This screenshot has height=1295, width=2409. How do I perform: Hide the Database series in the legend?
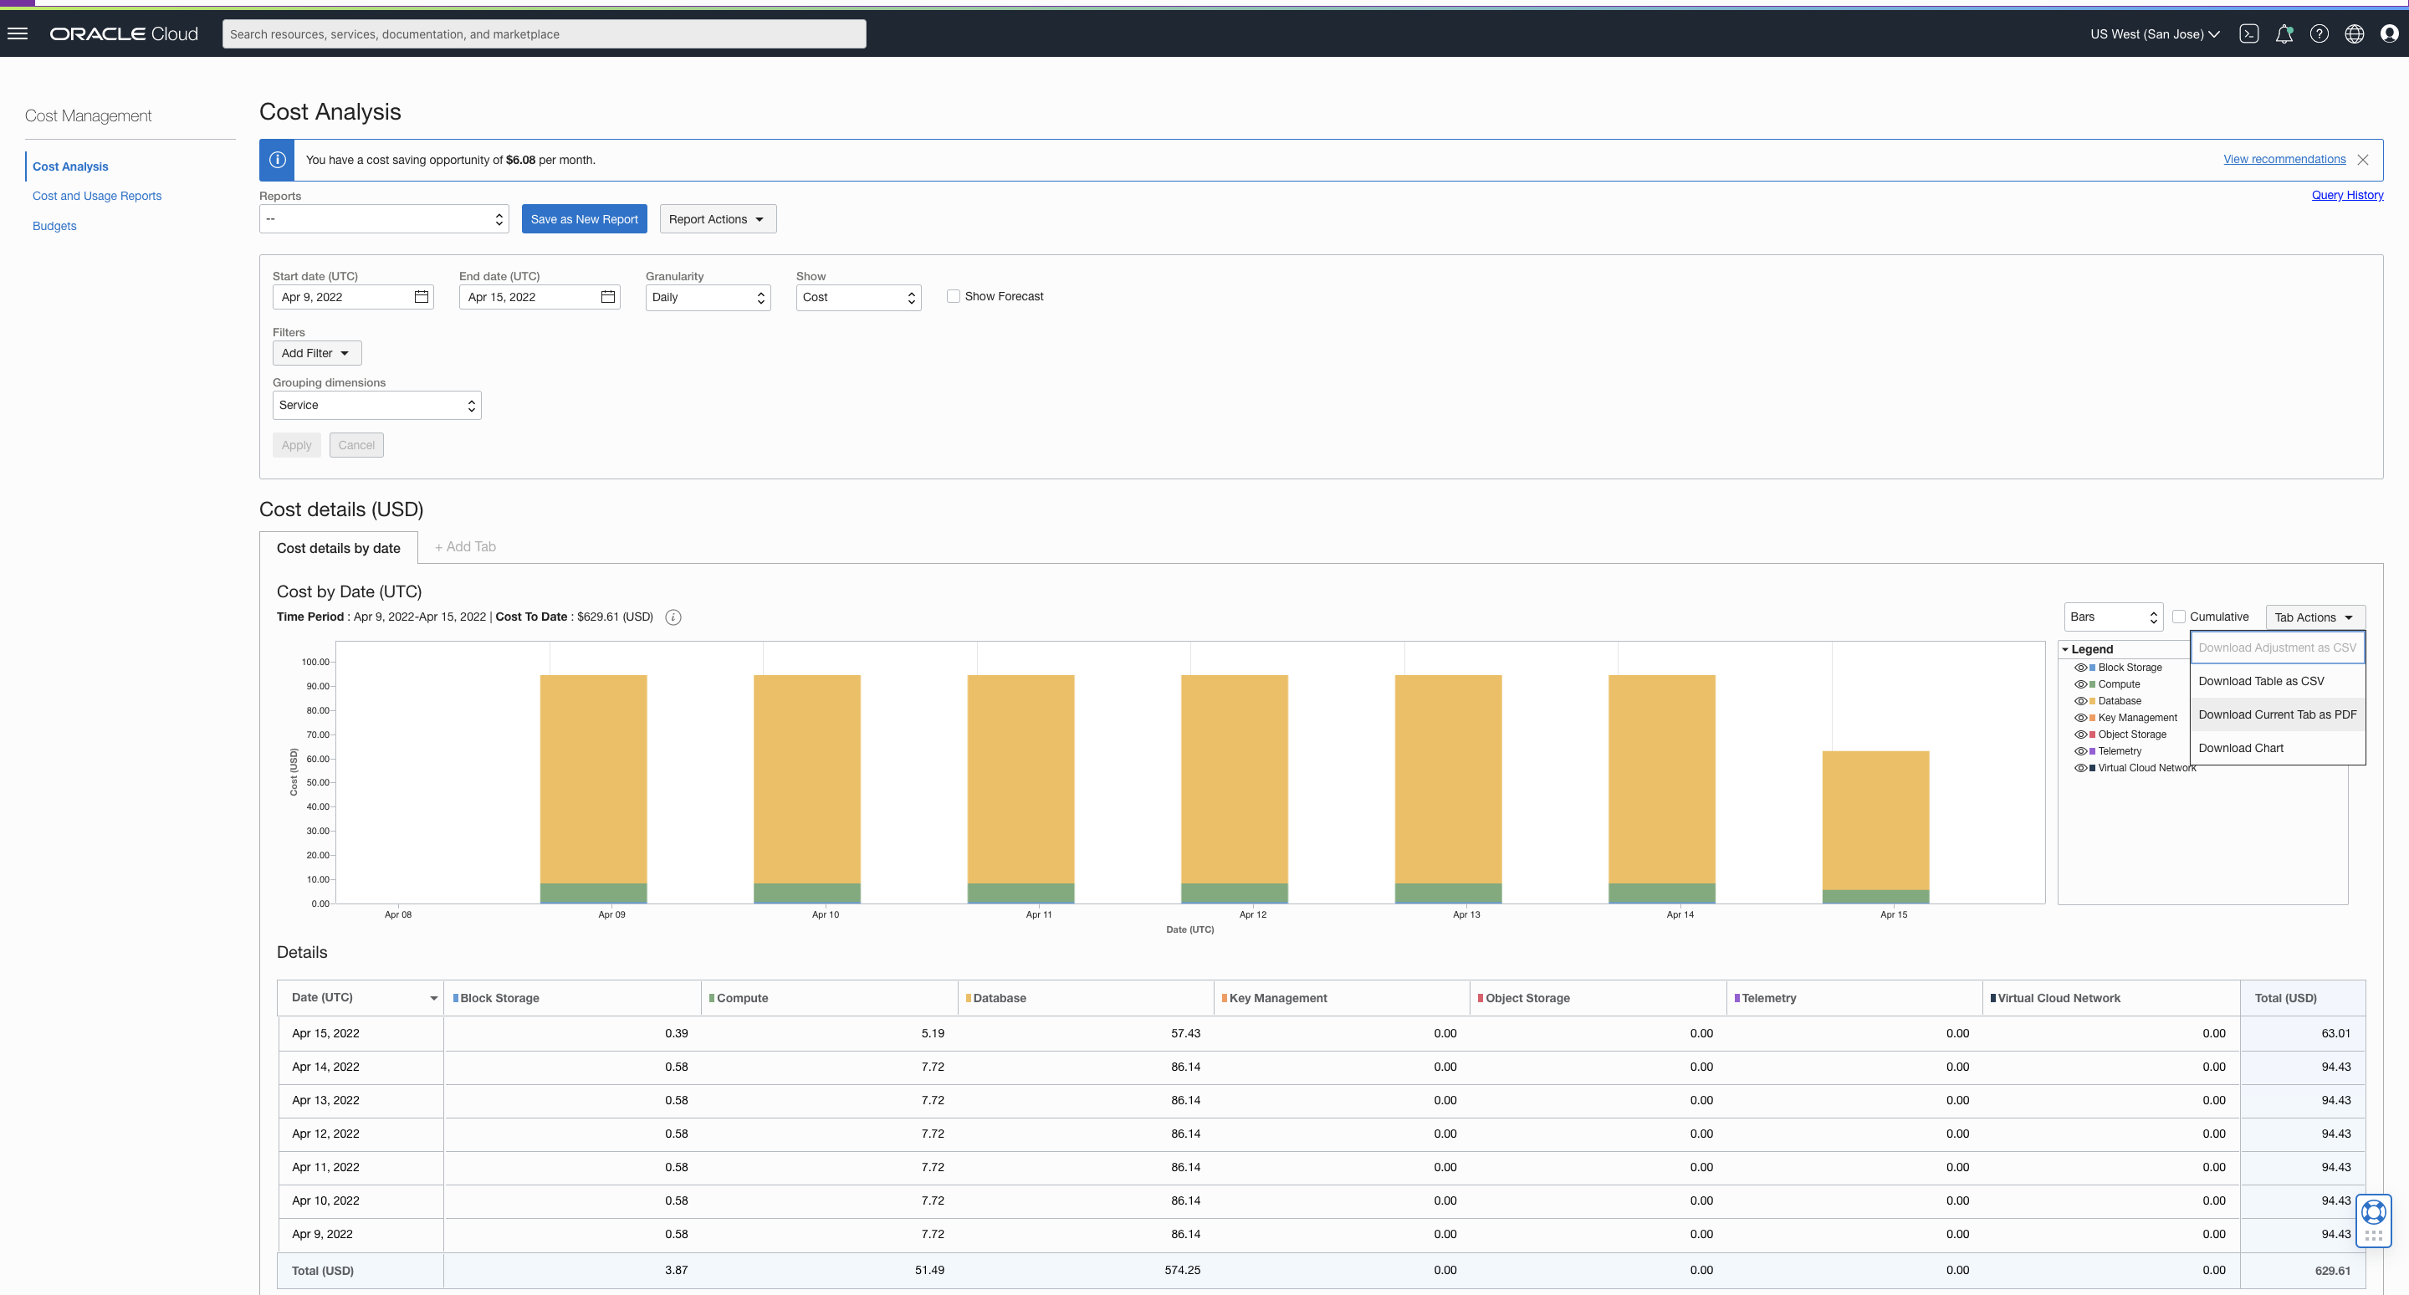click(x=2082, y=700)
